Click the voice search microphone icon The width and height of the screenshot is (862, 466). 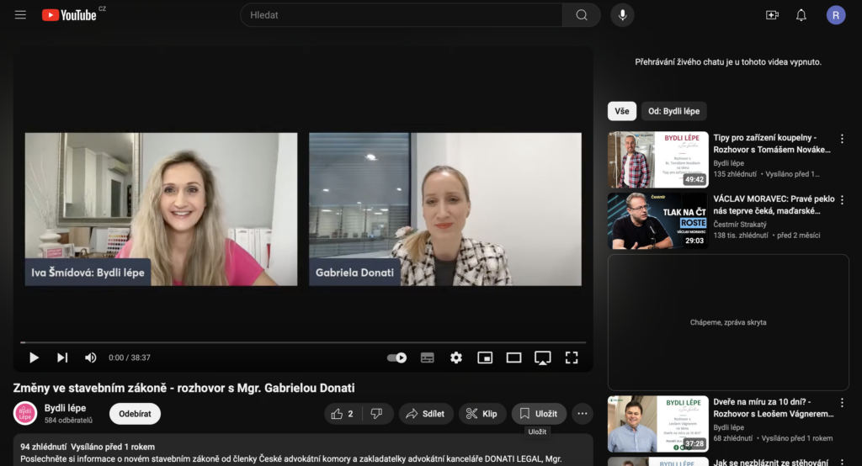point(622,15)
